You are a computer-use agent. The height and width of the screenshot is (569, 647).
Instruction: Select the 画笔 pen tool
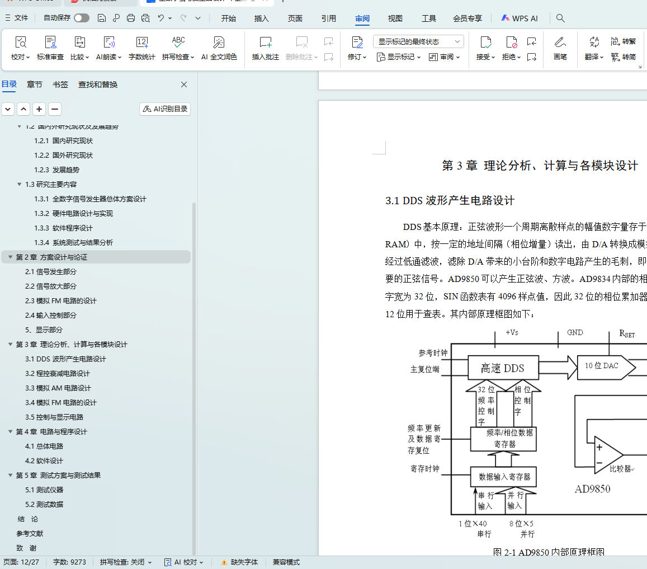pos(560,43)
